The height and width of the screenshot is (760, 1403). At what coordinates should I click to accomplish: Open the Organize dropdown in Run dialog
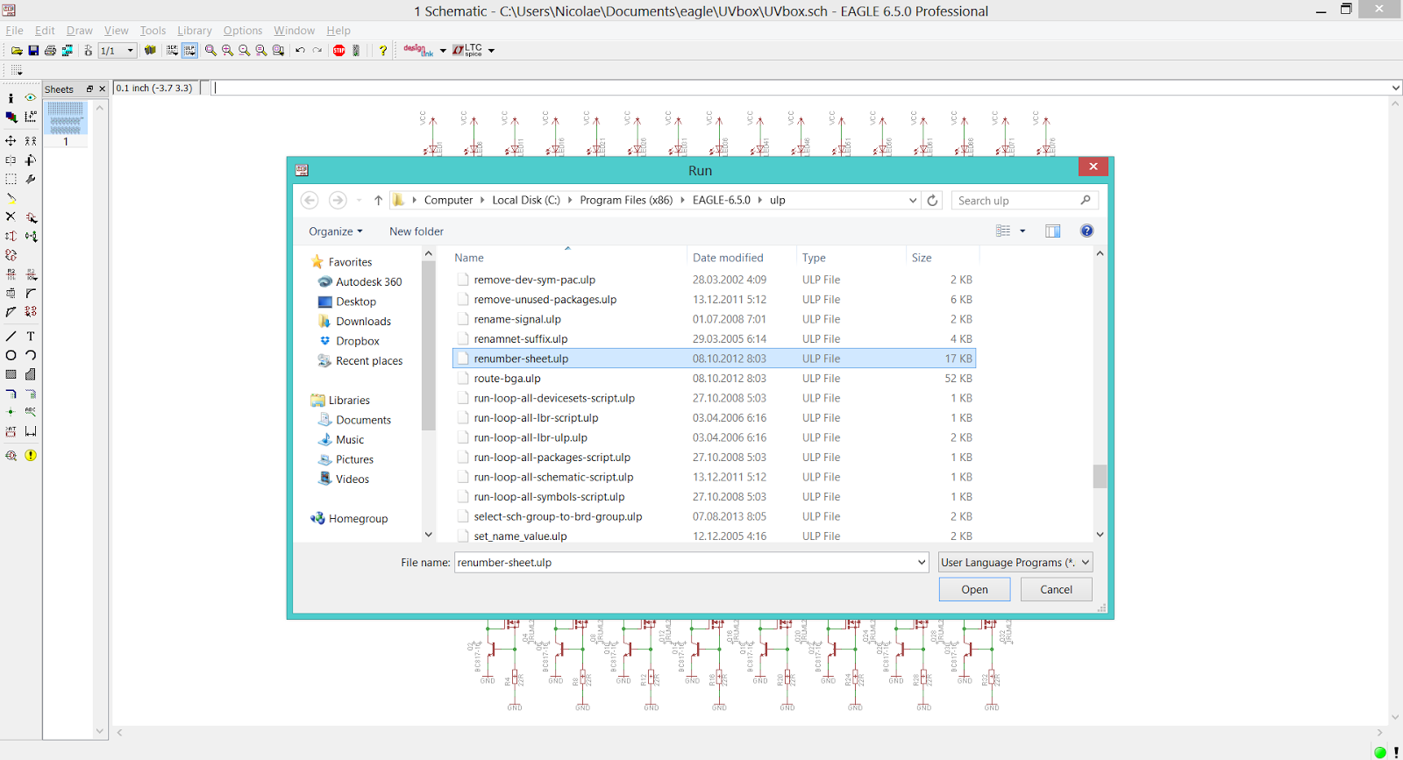tap(335, 231)
